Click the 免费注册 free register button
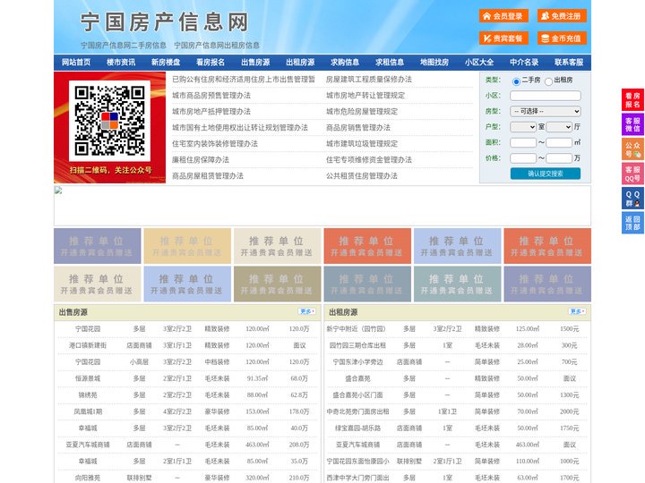Viewport: 645px width, 483px height. 562,16
